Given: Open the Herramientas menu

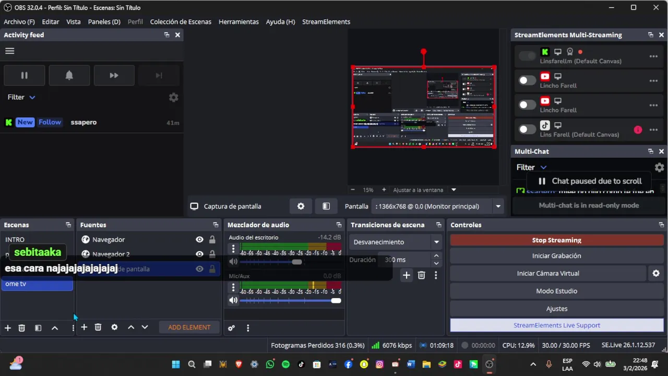Looking at the screenshot, I should point(238,22).
